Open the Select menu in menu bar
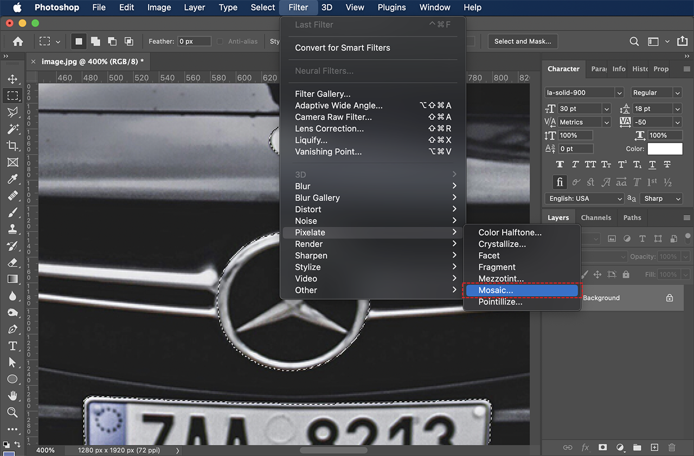The height and width of the screenshot is (456, 694). coord(263,8)
